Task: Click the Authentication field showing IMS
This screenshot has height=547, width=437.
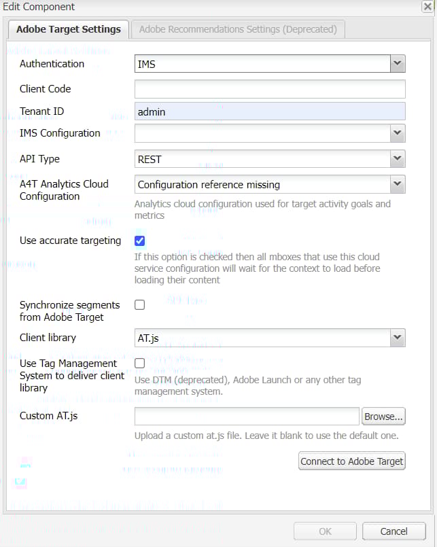Action: 262,63
